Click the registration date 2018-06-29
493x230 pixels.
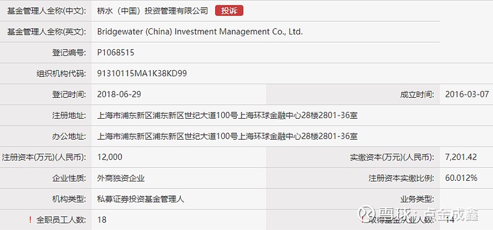[x=119, y=94]
